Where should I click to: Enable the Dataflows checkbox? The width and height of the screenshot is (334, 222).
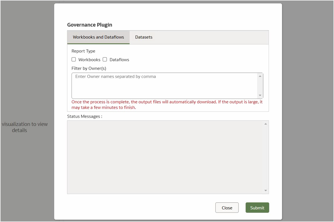(x=105, y=59)
